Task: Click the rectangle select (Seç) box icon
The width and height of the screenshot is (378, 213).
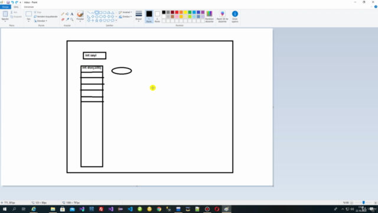Action: coord(28,14)
